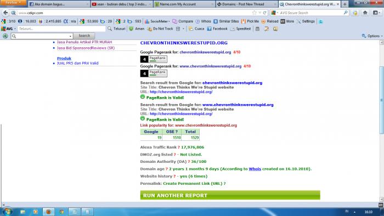
Task: Click Create Permanent Link (URL)
Action: coord(193,183)
